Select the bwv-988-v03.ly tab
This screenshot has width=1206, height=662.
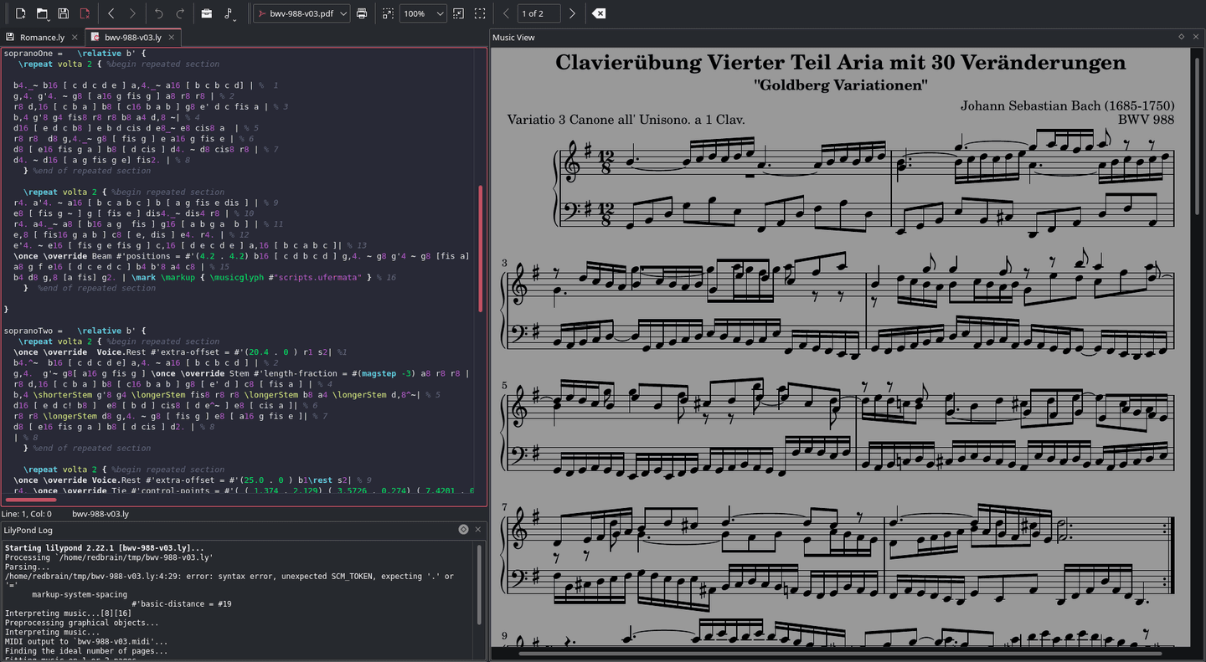[x=132, y=37]
